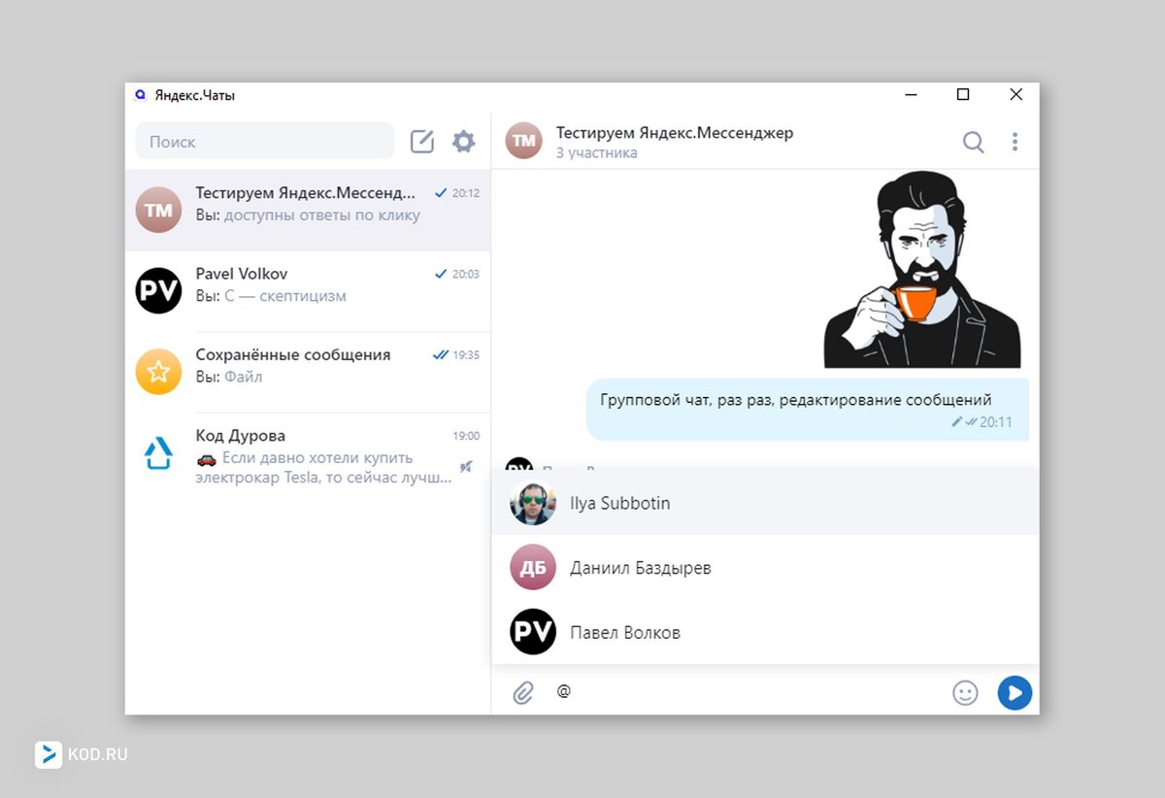Minimize the Яндекс.Чаты window

tap(912, 95)
